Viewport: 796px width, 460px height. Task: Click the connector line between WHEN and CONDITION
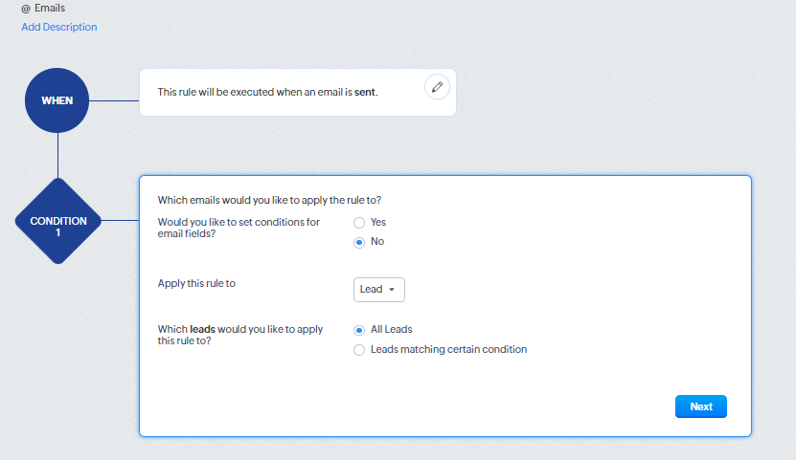coord(57,155)
